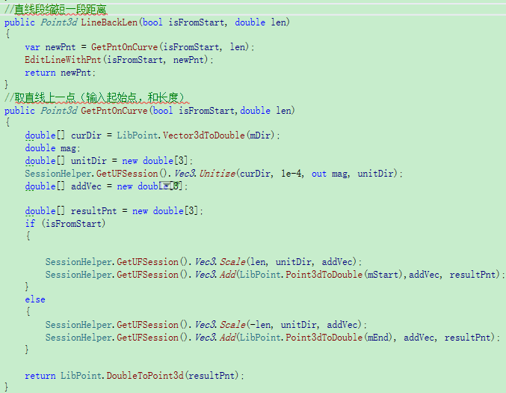
Task: Click the 'var' keyword
Action: click(x=32, y=47)
